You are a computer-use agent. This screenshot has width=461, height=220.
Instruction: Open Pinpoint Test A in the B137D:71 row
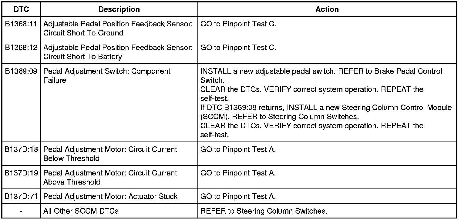pyautogui.click(x=238, y=197)
